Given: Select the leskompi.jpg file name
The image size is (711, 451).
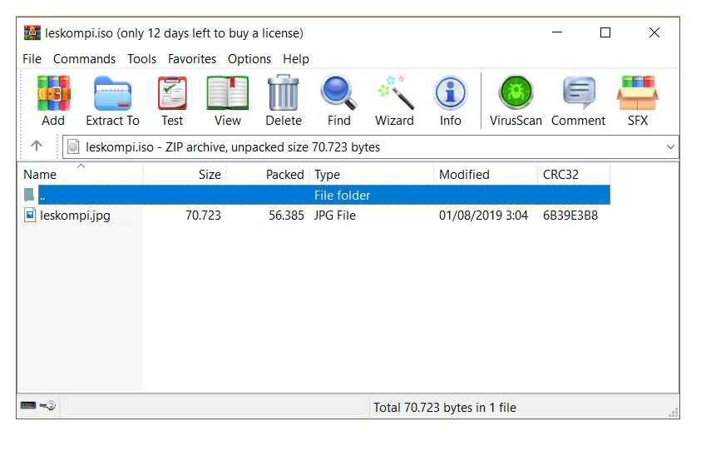Looking at the screenshot, I should pyautogui.click(x=75, y=215).
